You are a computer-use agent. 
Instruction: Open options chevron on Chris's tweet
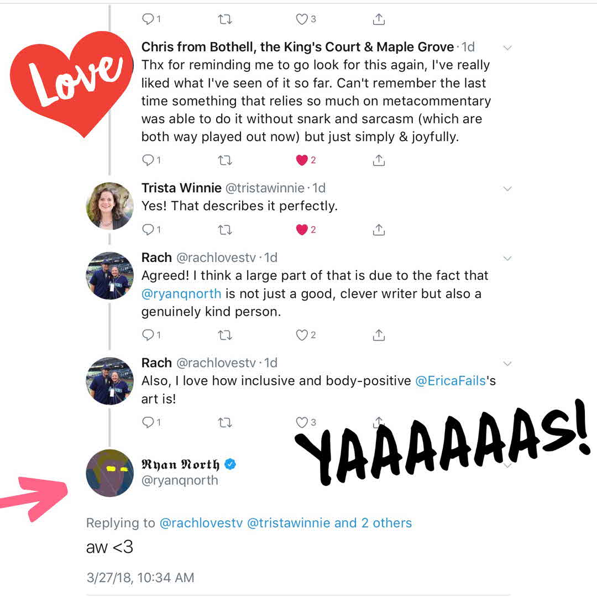pyautogui.click(x=507, y=48)
